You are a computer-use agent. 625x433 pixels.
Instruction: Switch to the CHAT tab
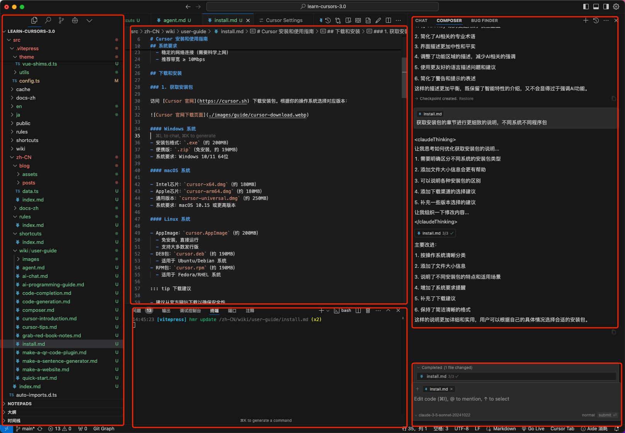point(421,21)
